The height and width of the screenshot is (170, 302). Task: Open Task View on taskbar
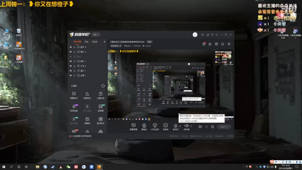click(x=26, y=167)
